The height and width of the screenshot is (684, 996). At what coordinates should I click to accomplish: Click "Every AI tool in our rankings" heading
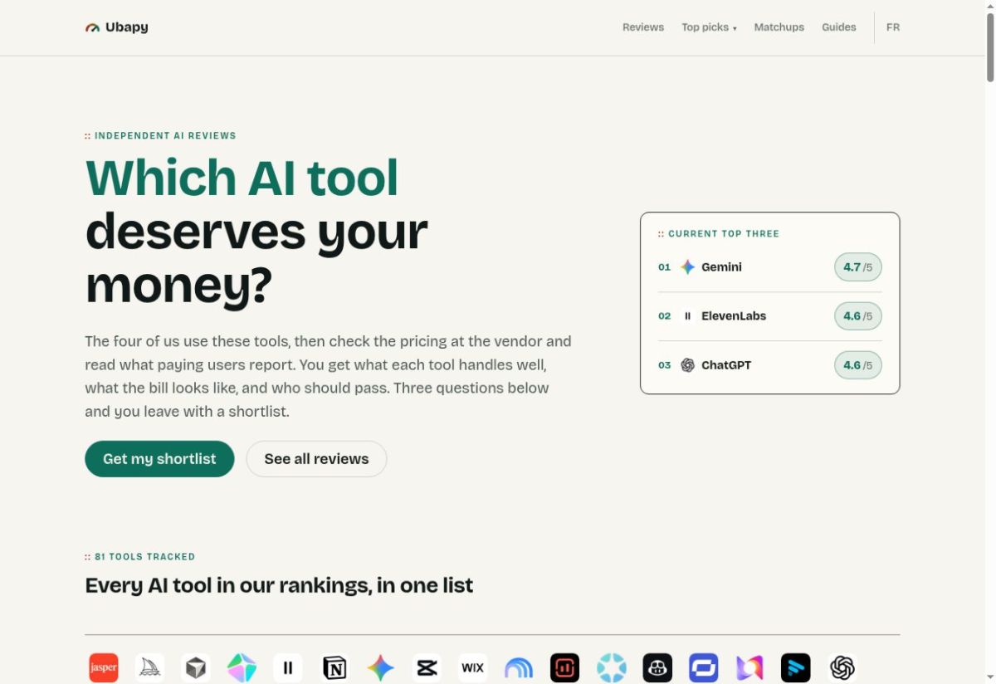pyautogui.click(x=279, y=585)
